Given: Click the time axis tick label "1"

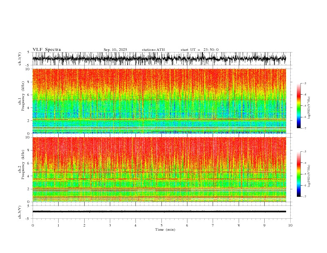Looking at the screenshot, I should 58,225.
